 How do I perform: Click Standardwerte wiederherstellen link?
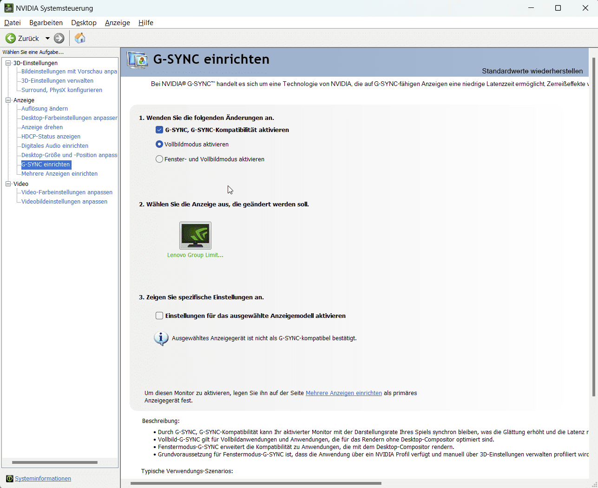coord(532,71)
